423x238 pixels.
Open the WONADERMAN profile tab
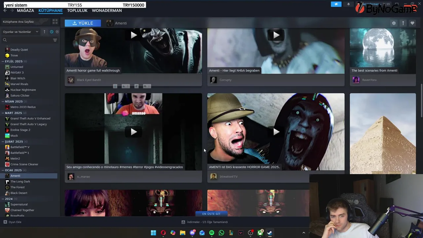(x=107, y=11)
